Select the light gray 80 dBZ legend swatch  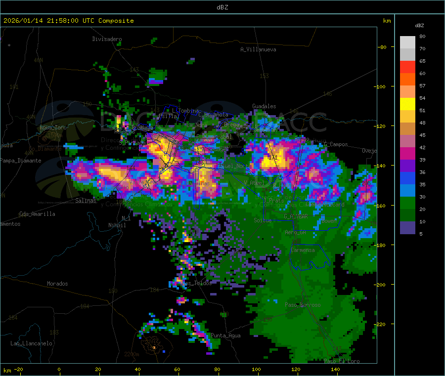407,42
